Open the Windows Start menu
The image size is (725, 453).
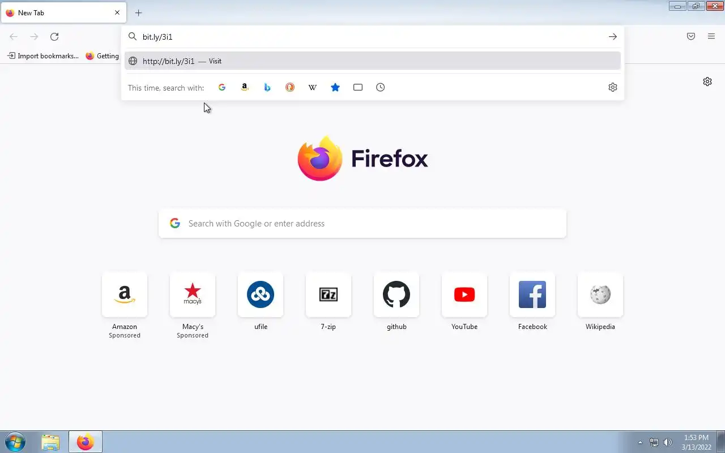(x=15, y=442)
